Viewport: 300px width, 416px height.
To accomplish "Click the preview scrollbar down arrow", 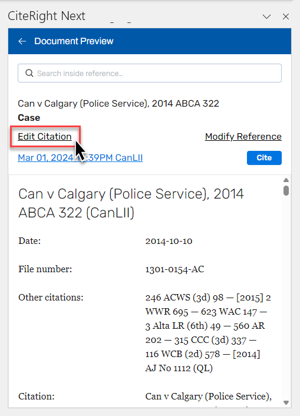I will (286, 402).
